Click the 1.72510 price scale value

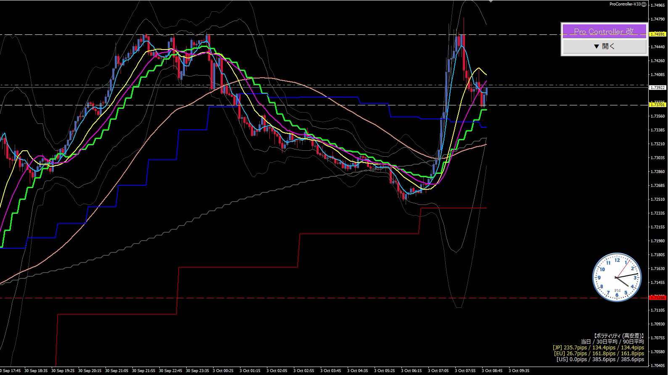(x=657, y=199)
